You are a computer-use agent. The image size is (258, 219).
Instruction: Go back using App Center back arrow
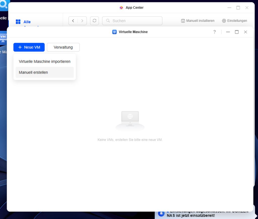click(73, 21)
